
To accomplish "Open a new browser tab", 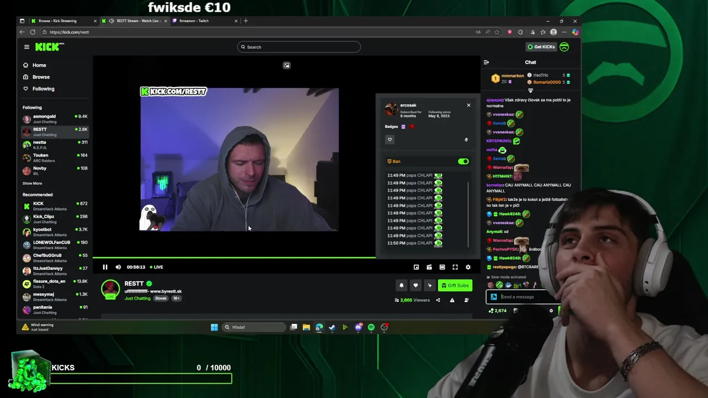I will click(246, 21).
